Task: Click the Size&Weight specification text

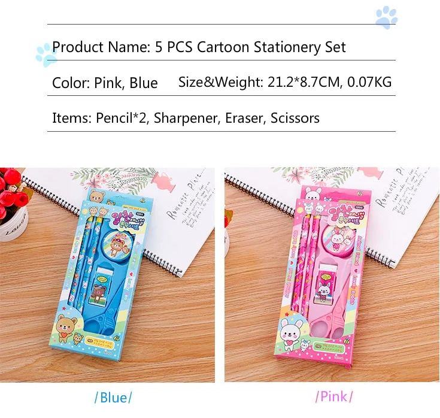Action: (285, 82)
